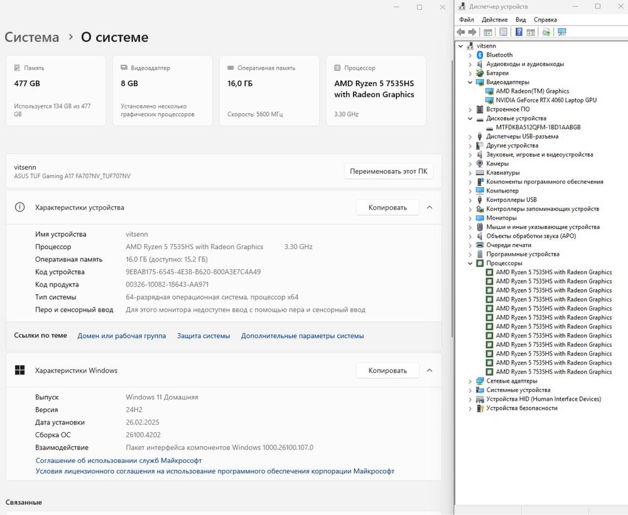Collapse the vitsenn root node
The width and height of the screenshot is (628, 515).
pyautogui.click(x=460, y=46)
